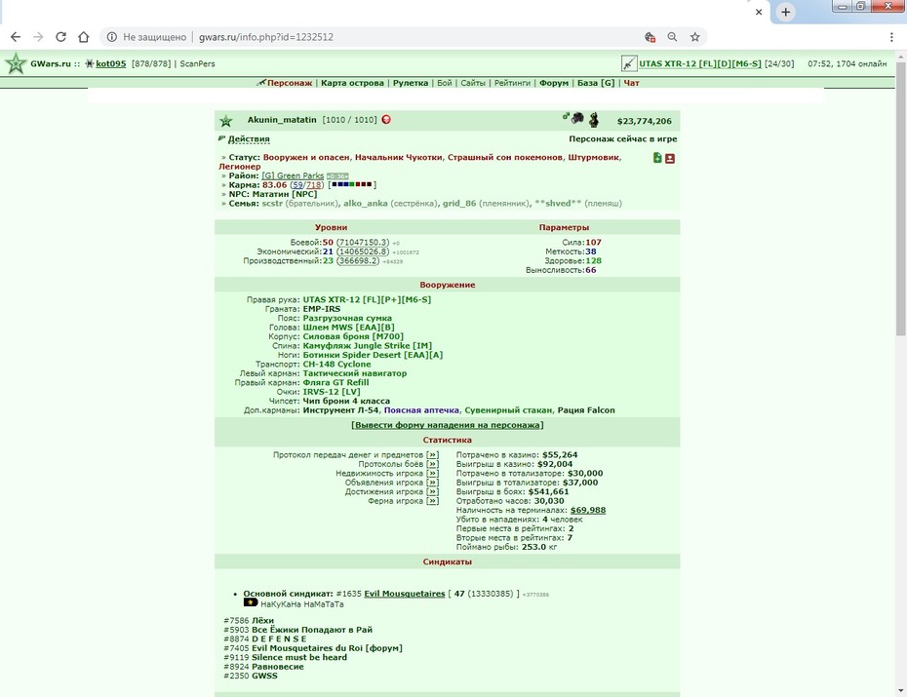Open a new browser tab
Screen dimensions: 907x697
(x=785, y=12)
